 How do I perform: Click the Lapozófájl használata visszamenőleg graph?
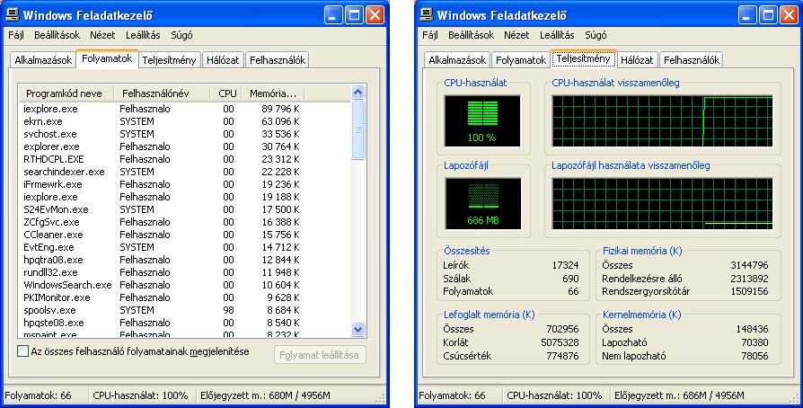click(662, 203)
